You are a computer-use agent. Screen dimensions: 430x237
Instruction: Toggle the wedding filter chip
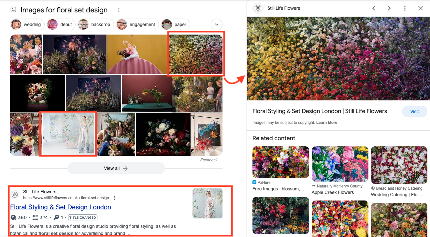click(27, 24)
